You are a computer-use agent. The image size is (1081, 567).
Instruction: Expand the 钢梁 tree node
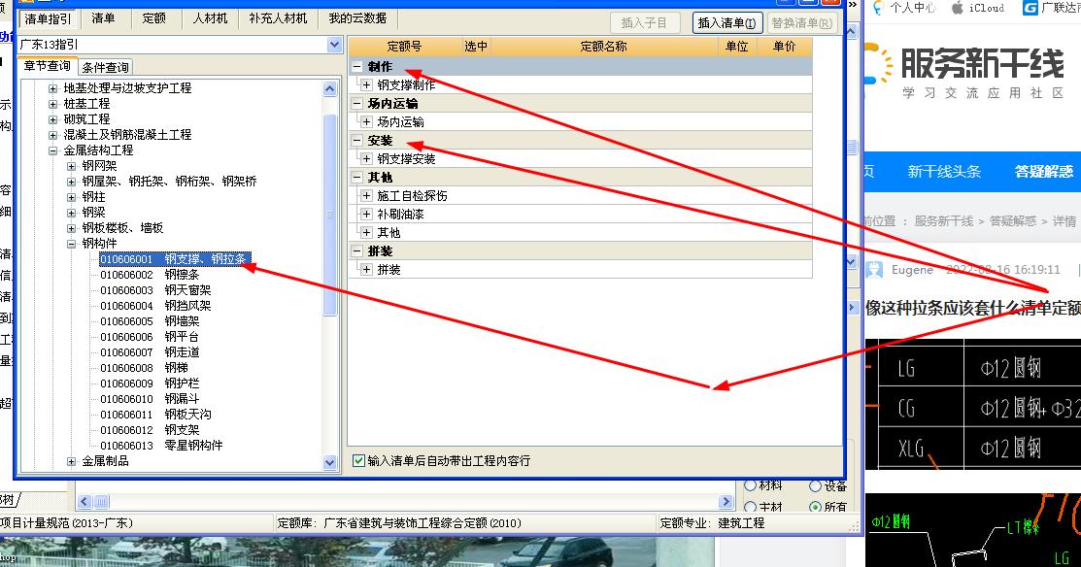(x=72, y=213)
